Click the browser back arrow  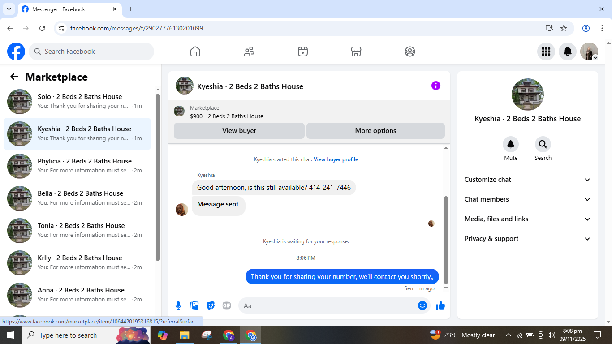[10, 28]
